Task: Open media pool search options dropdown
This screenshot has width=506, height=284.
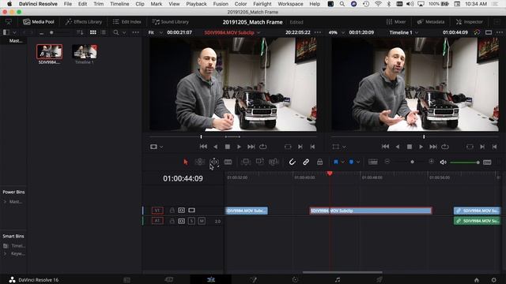Action: pyautogui.click(x=124, y=32)
